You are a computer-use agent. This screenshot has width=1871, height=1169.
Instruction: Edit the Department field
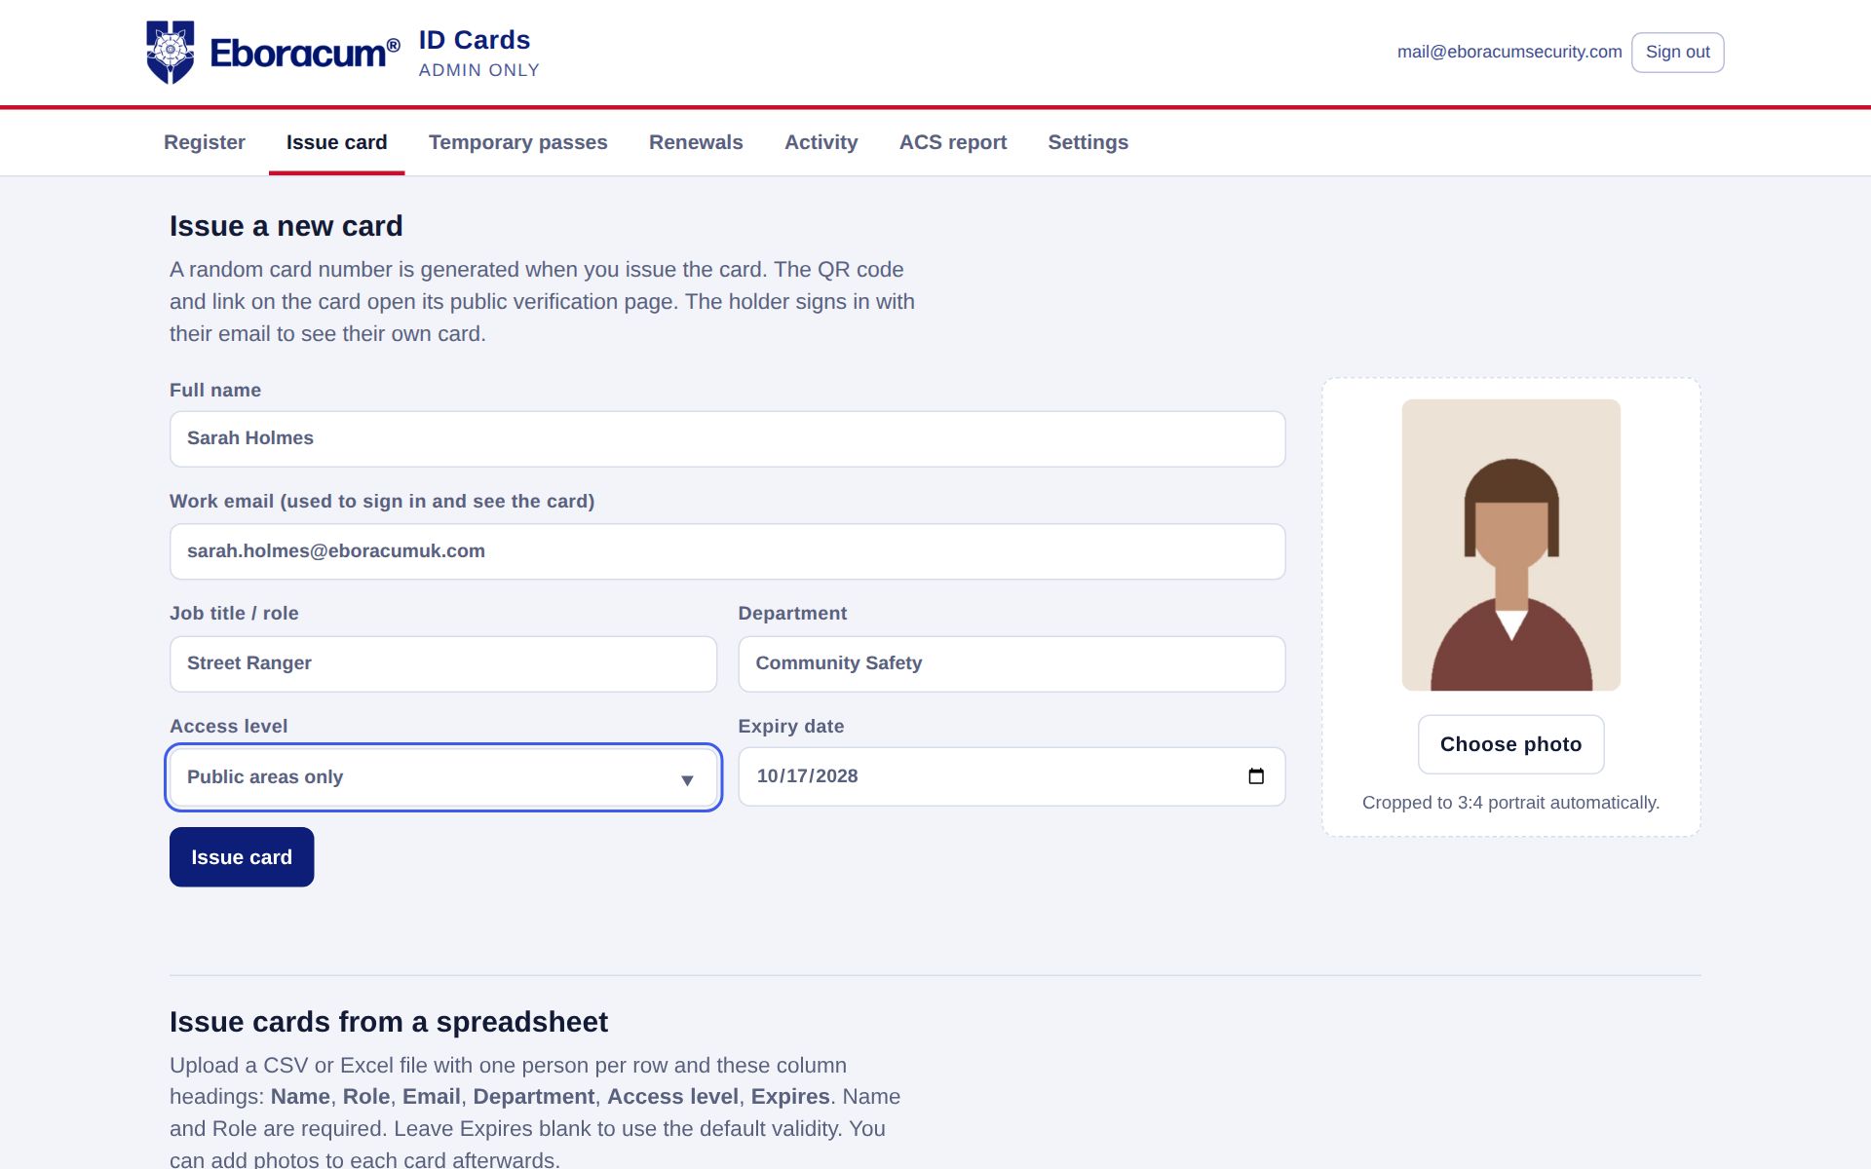pos(1012,663)
